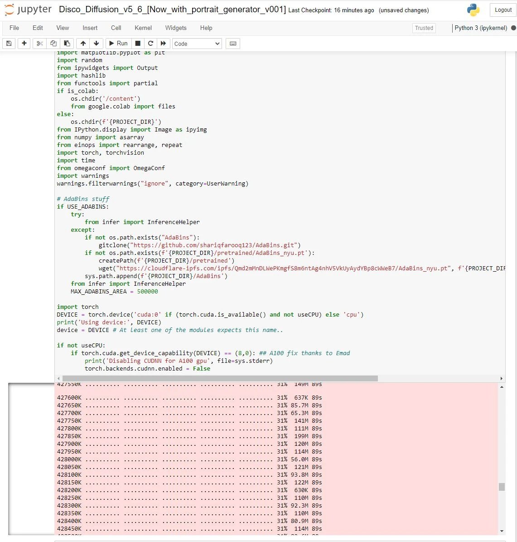Click the Last Checkpoint status text
Screen dimensions: 517x542
point(331,10)
